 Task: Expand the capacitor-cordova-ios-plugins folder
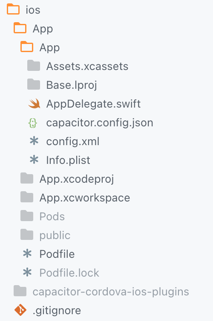tap(101, 292)
